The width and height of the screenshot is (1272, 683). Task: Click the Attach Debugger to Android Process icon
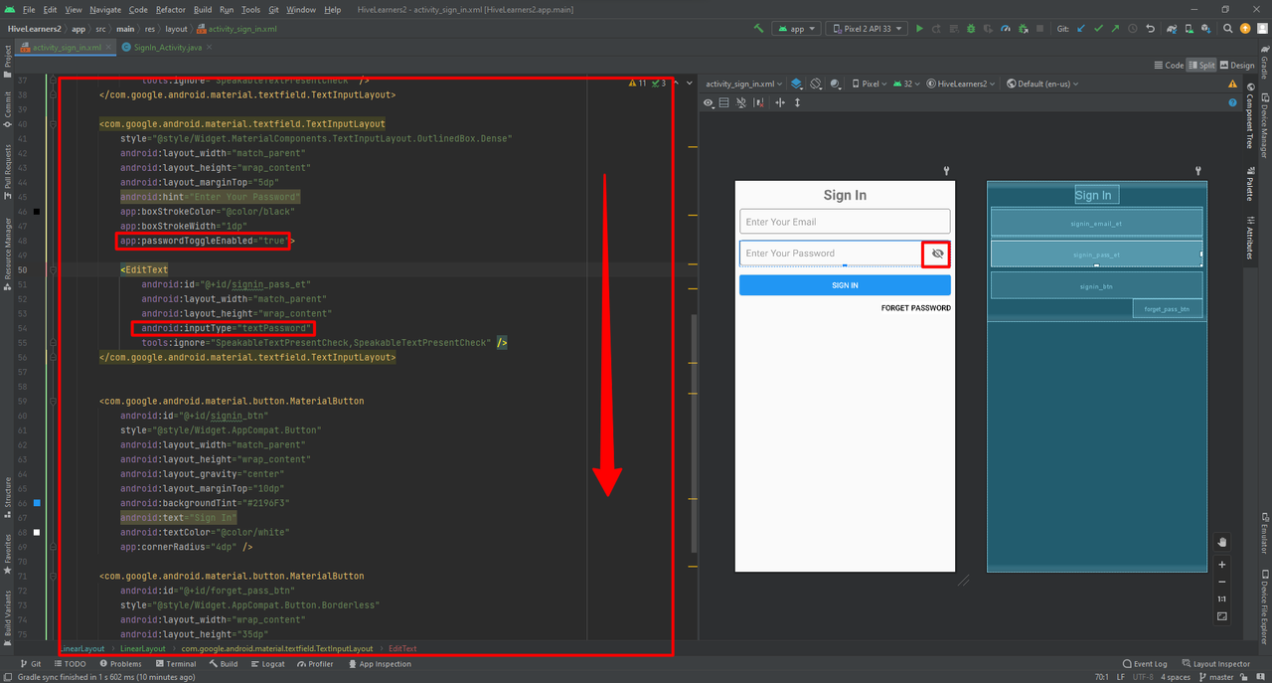pyautogui.click(x=1024, y=29)
